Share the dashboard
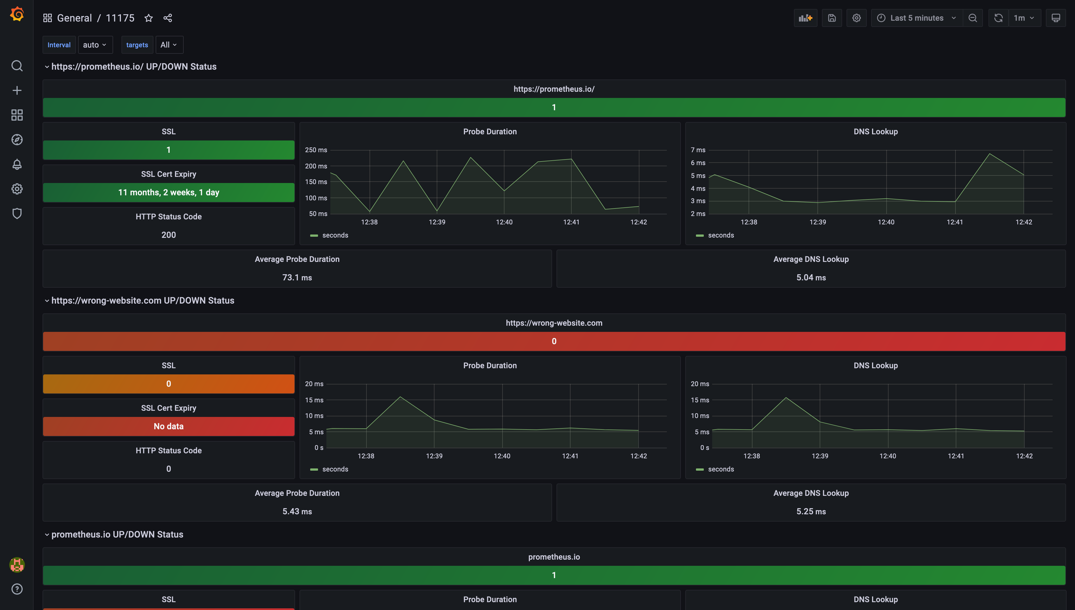The image size is (1075, 610). 168,18
